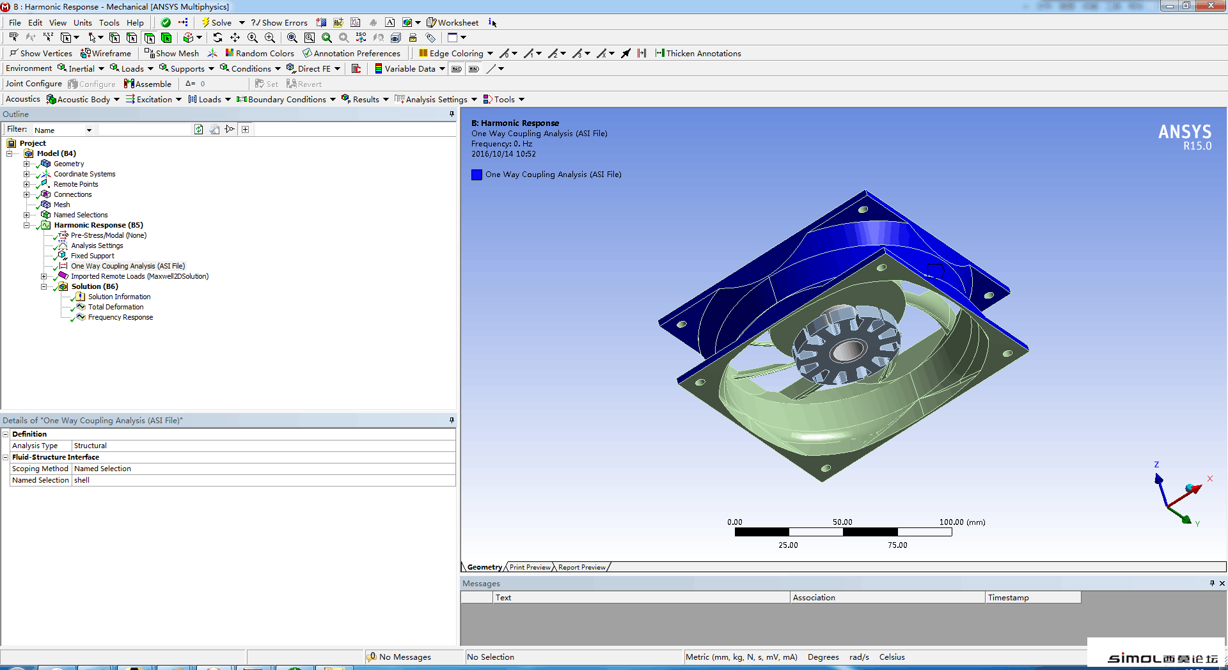
Task: Click the refresh icon in the Outline filter bar
Action: click(199, 129)
